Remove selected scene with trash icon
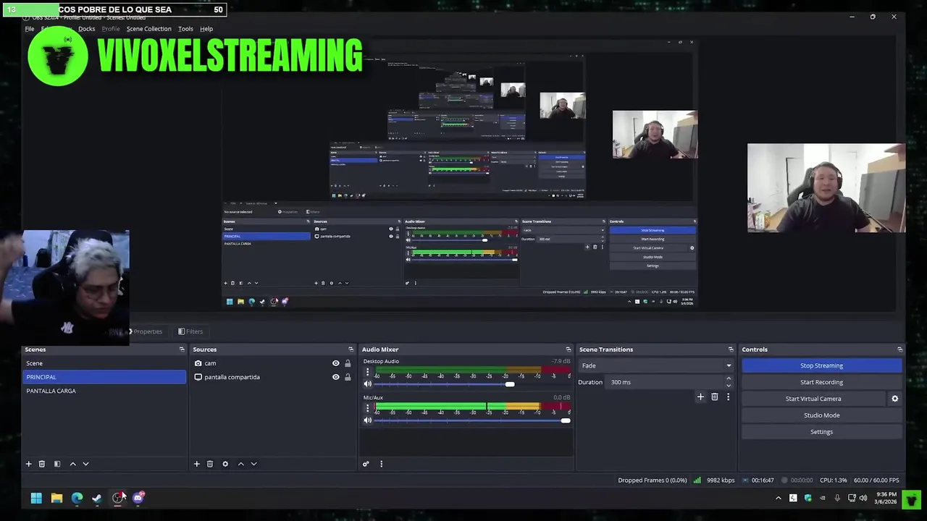 click(x=42, y=464)
